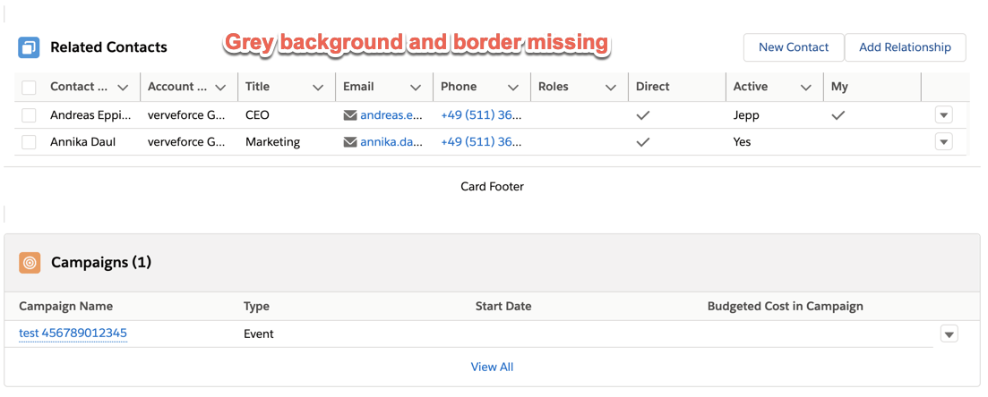The height and width of the screenshot is (397, 988).
Task: Click the Yes value in Active column
Action: 743,142
